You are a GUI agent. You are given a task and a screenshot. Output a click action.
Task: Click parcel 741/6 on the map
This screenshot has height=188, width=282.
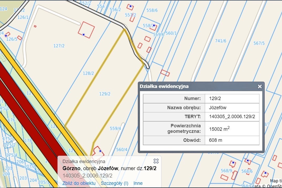(221, 41)
